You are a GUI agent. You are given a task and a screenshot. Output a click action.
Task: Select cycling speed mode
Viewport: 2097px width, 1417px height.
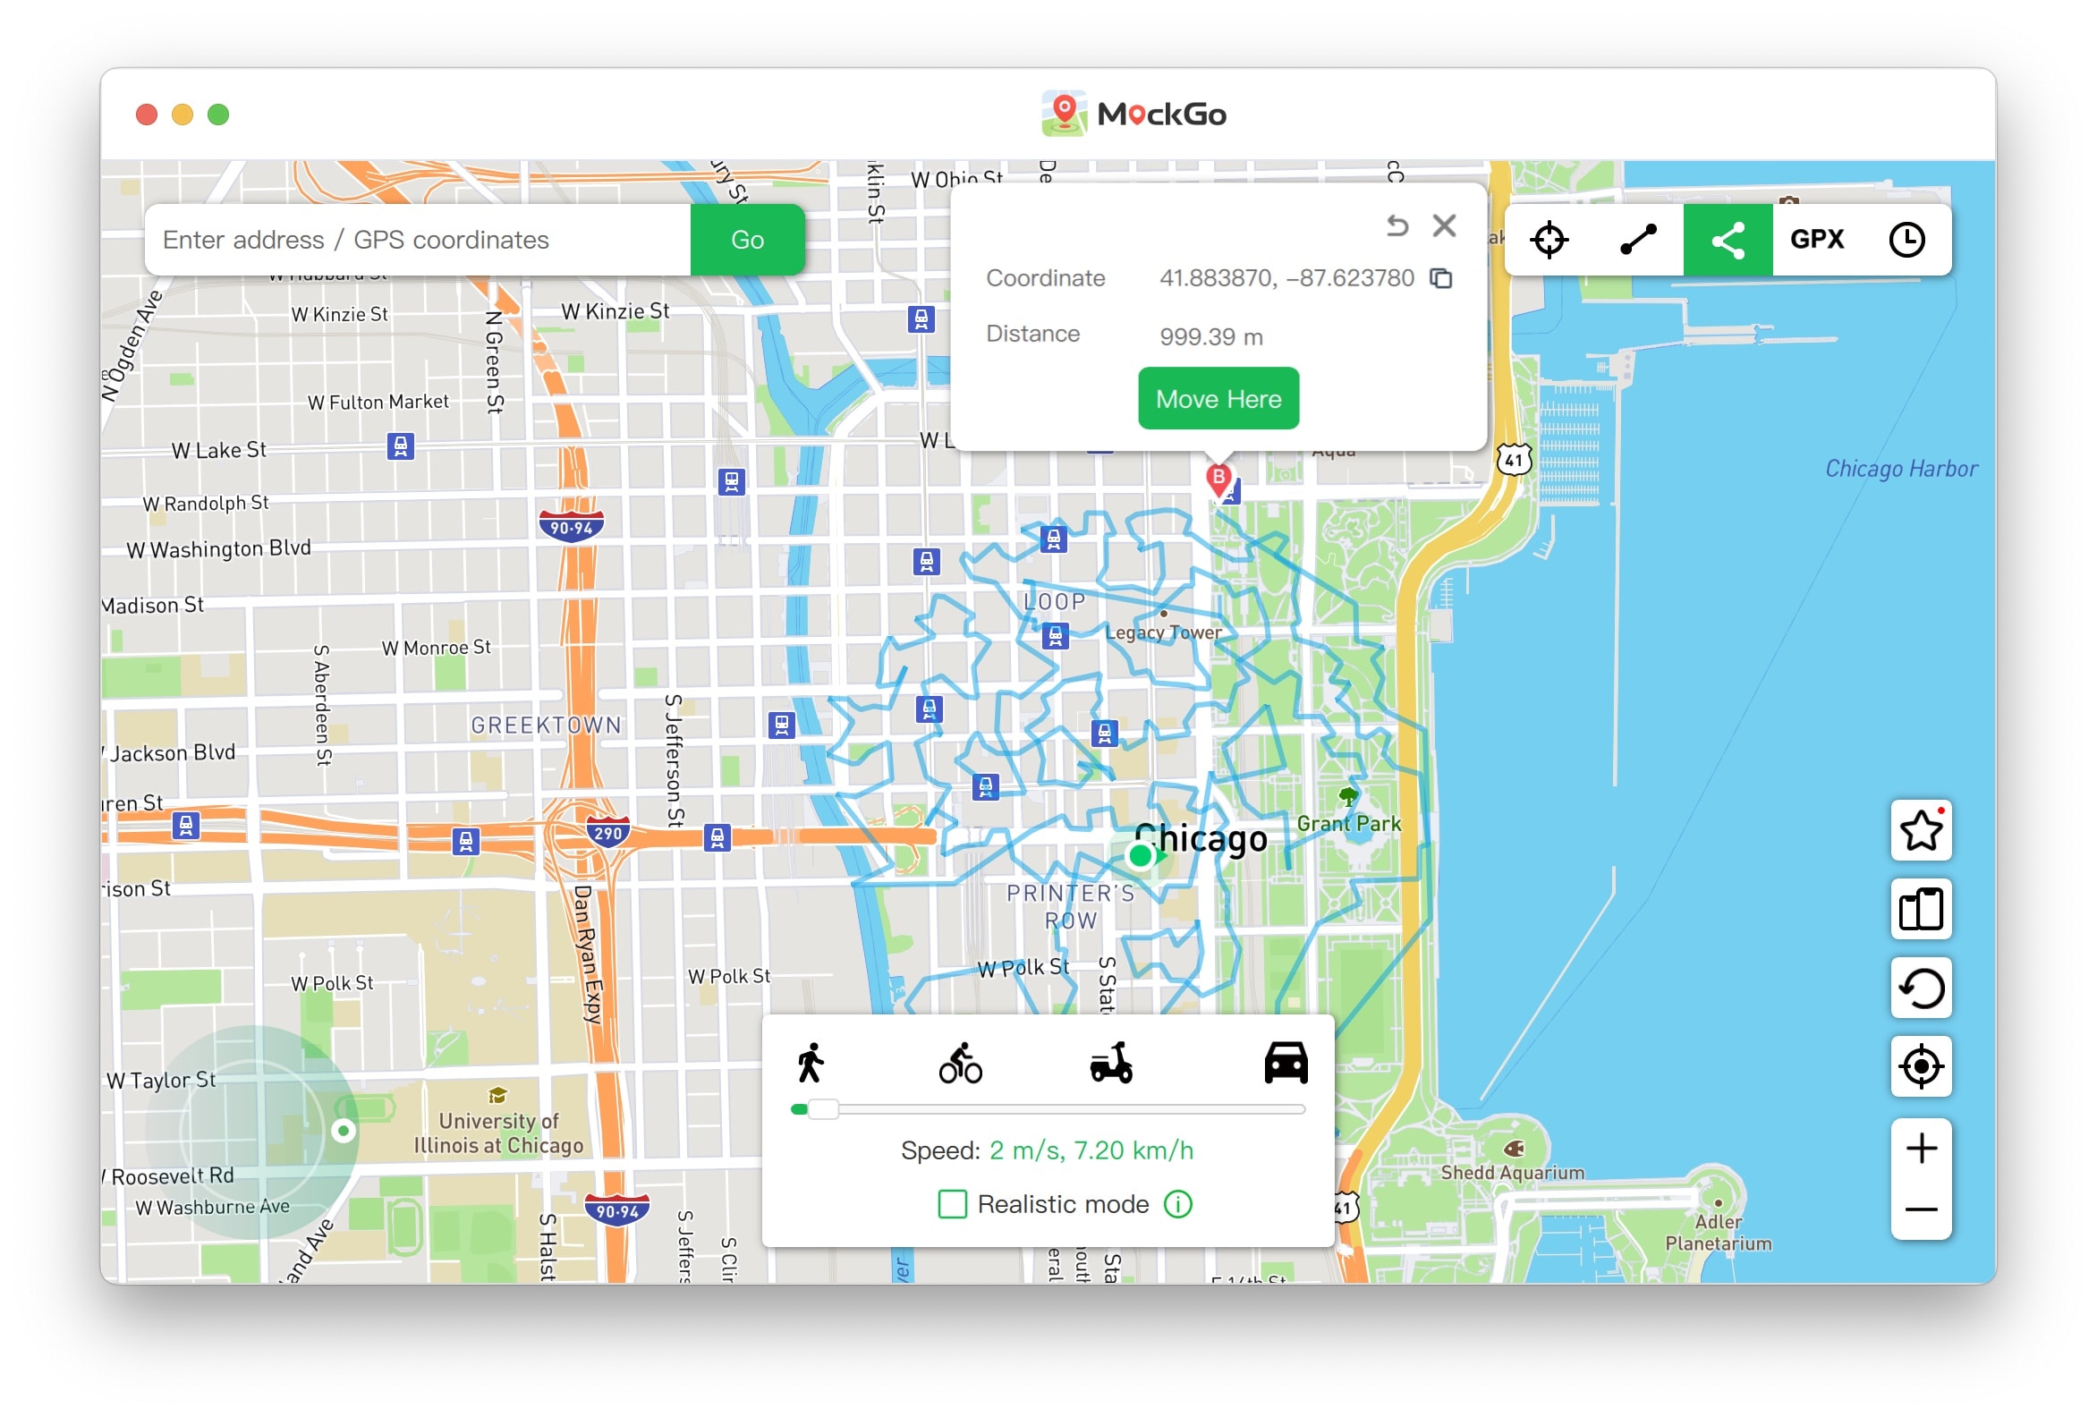[x=960, y=1062]
